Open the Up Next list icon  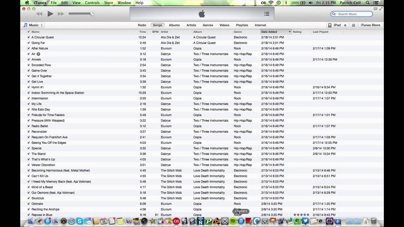pos(267,14)
